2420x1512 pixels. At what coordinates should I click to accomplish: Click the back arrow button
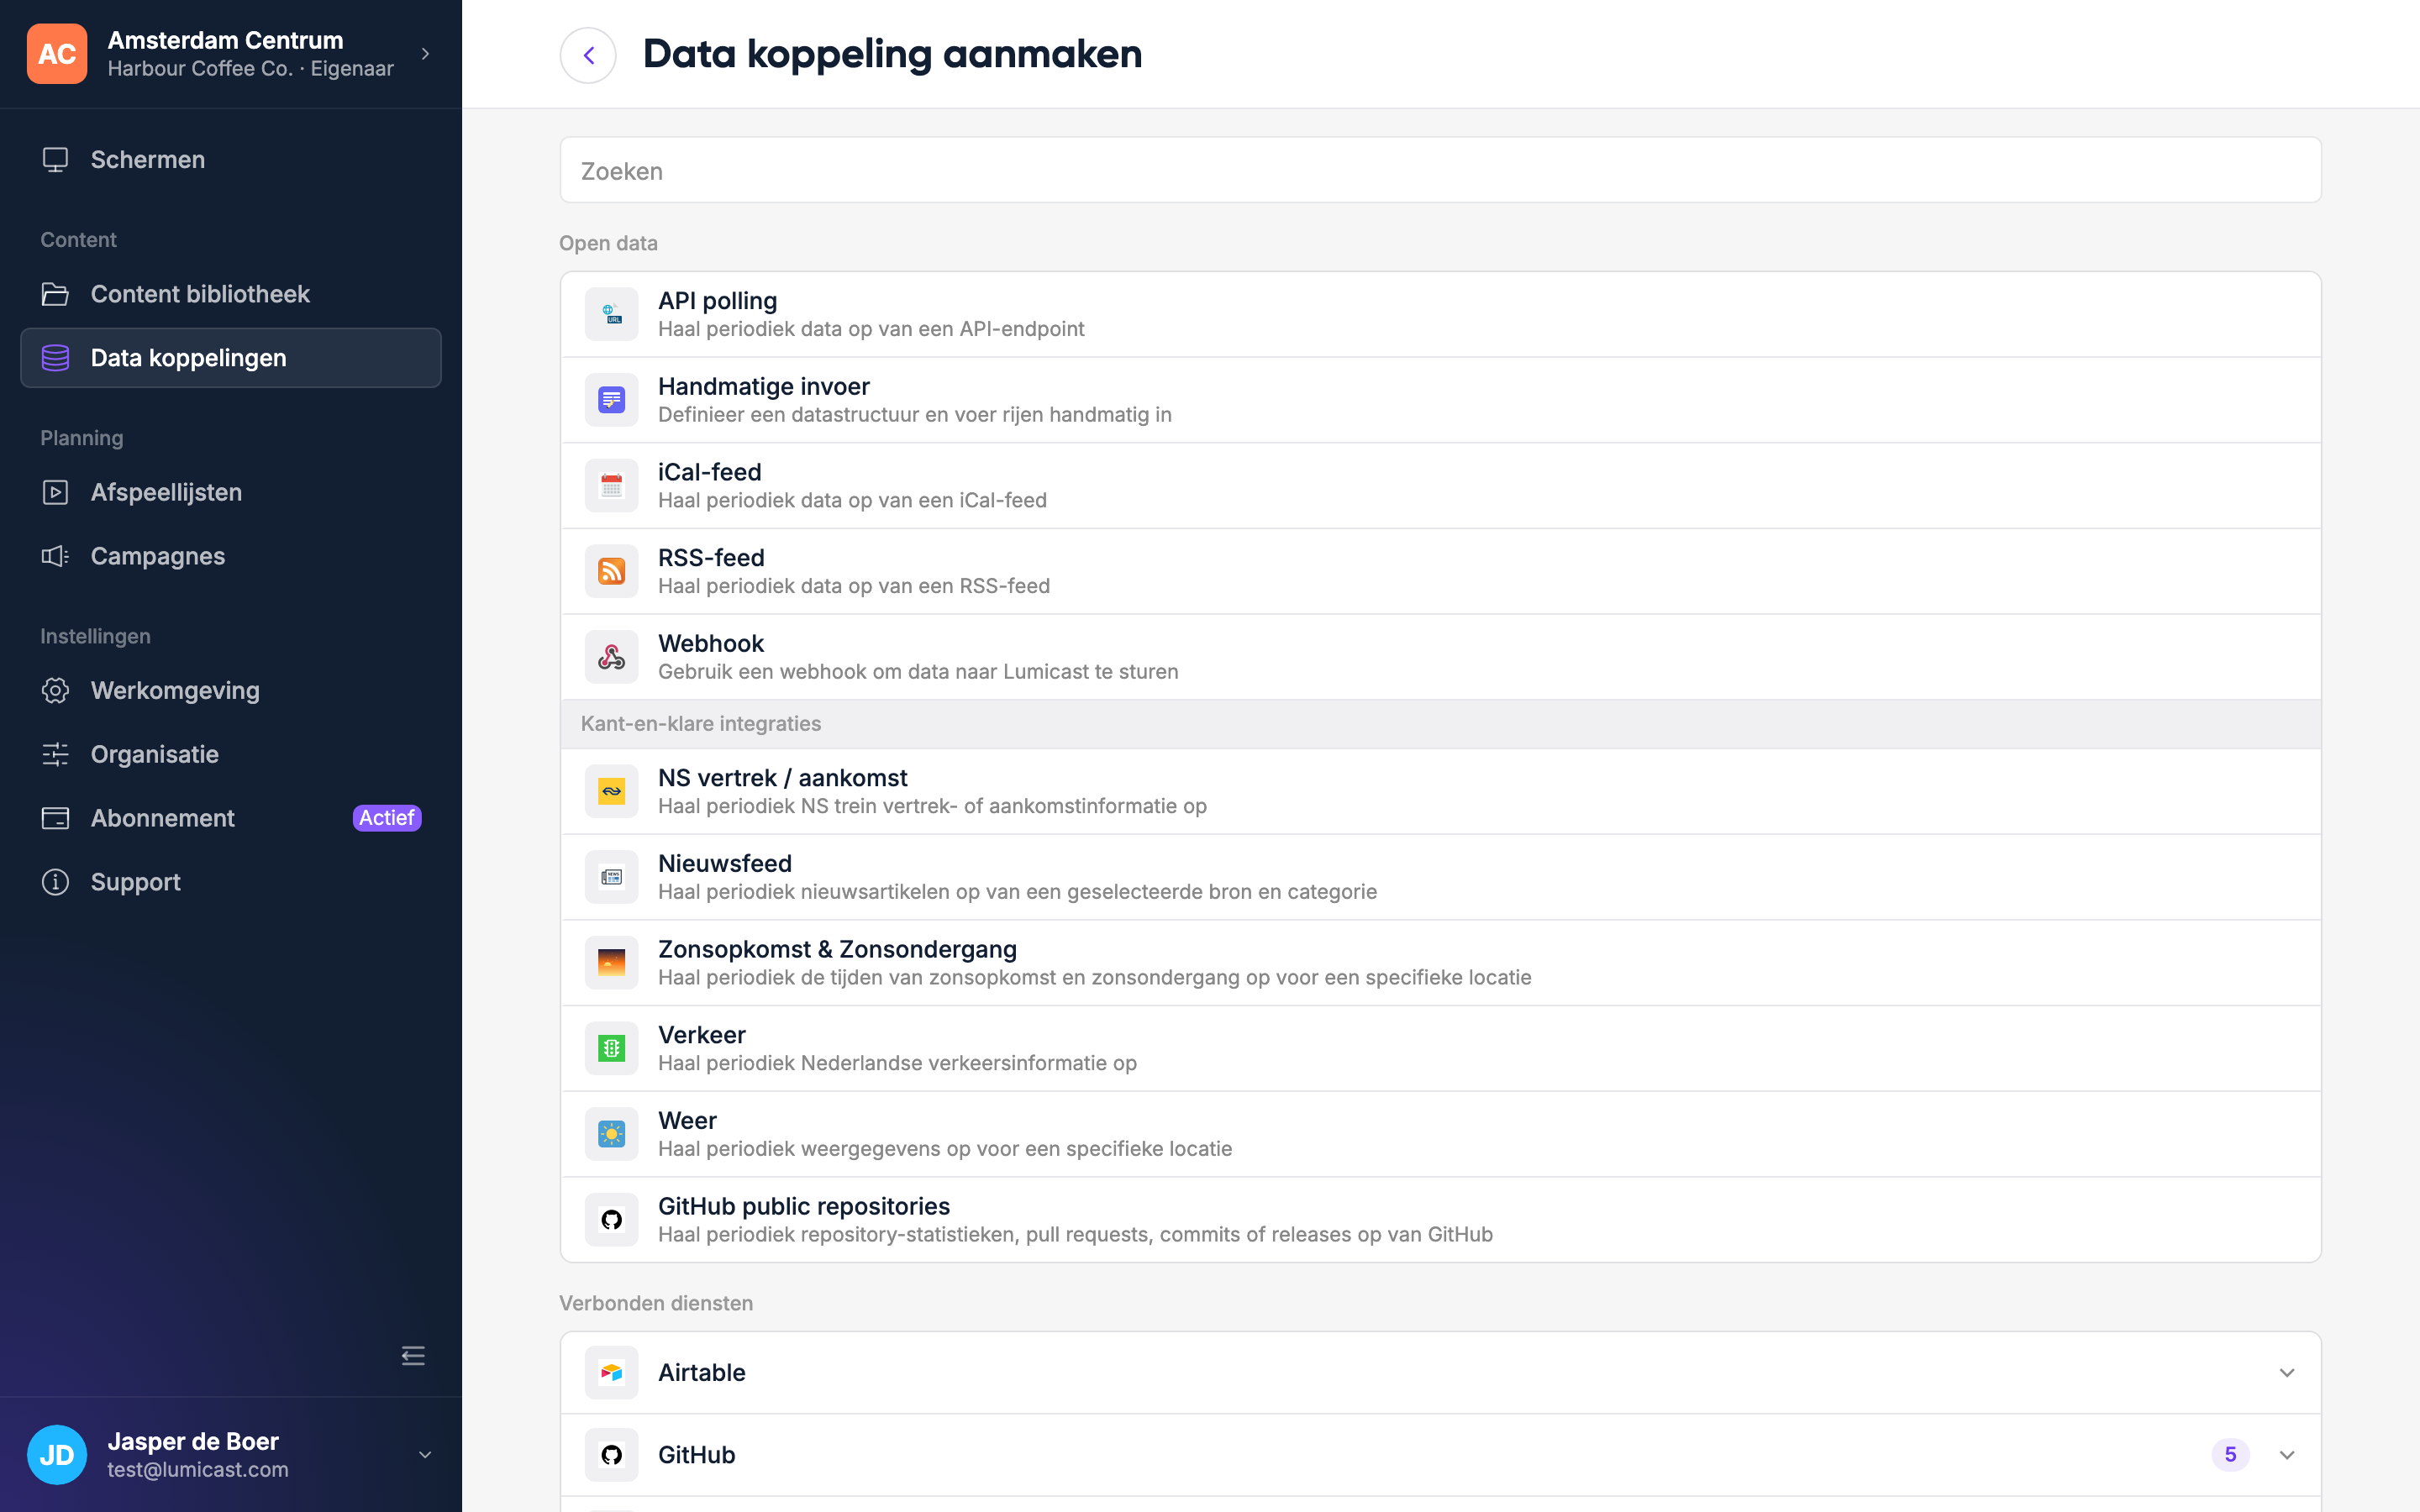pyautogui.click(x=588, y=55)
